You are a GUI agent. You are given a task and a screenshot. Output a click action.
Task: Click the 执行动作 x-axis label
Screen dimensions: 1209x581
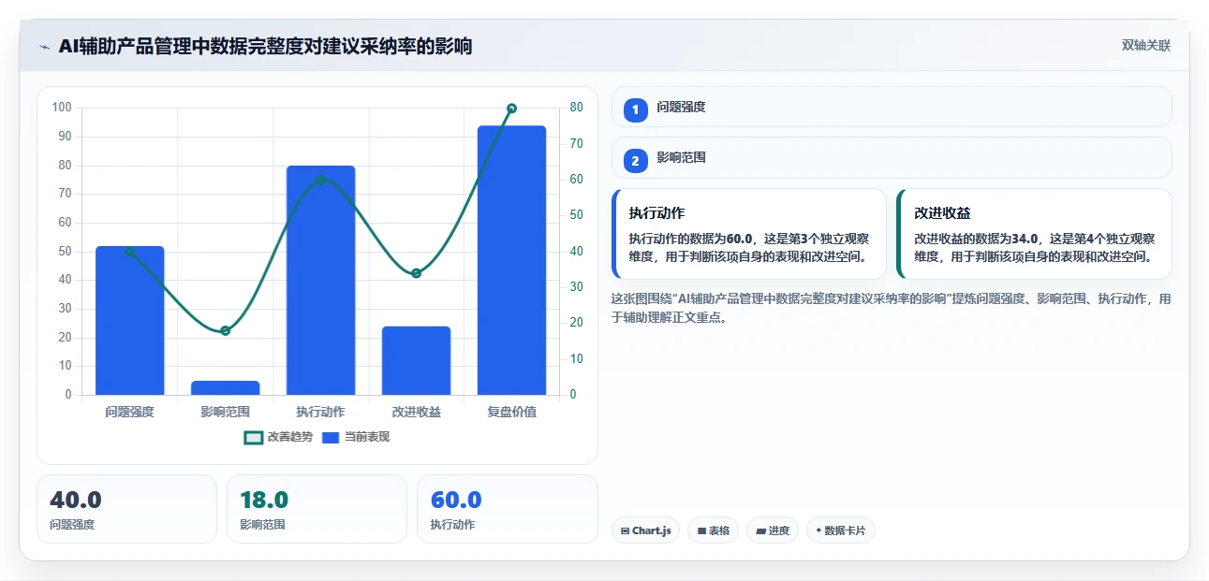[321, 412]
